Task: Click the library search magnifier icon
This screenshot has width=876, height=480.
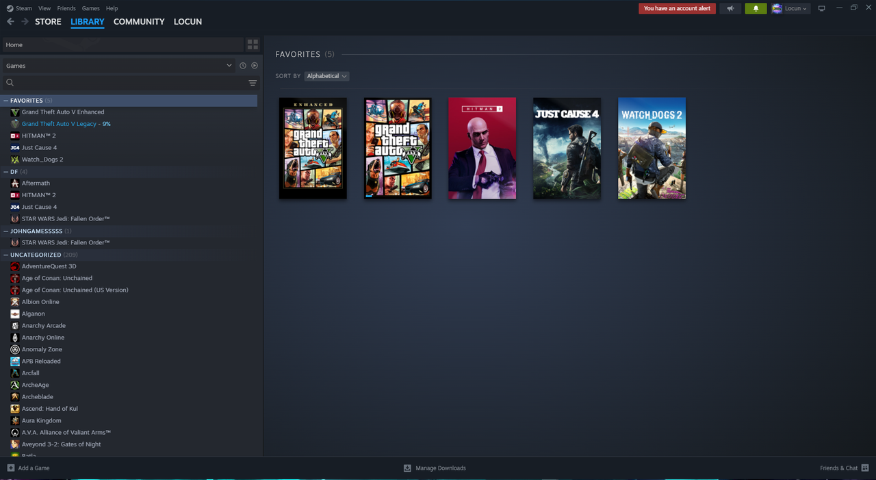Action: (x=10, y=83)
